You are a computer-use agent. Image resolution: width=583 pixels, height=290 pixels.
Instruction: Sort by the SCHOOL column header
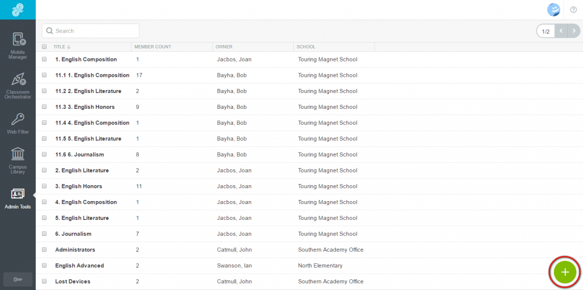(306, 47)
